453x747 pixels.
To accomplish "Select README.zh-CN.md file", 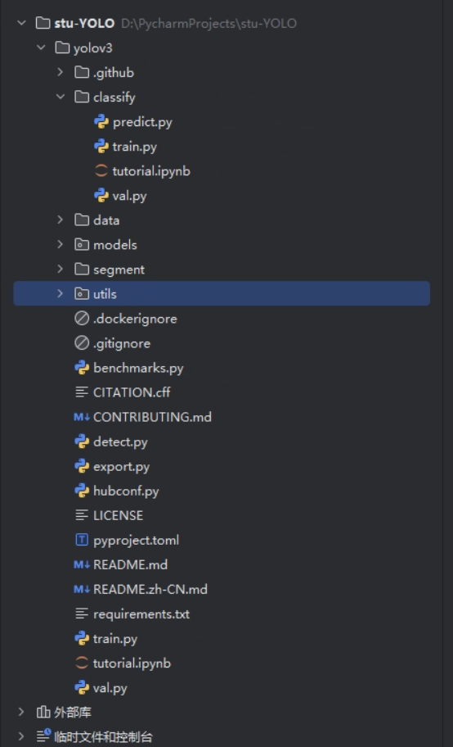I will 150,589.
